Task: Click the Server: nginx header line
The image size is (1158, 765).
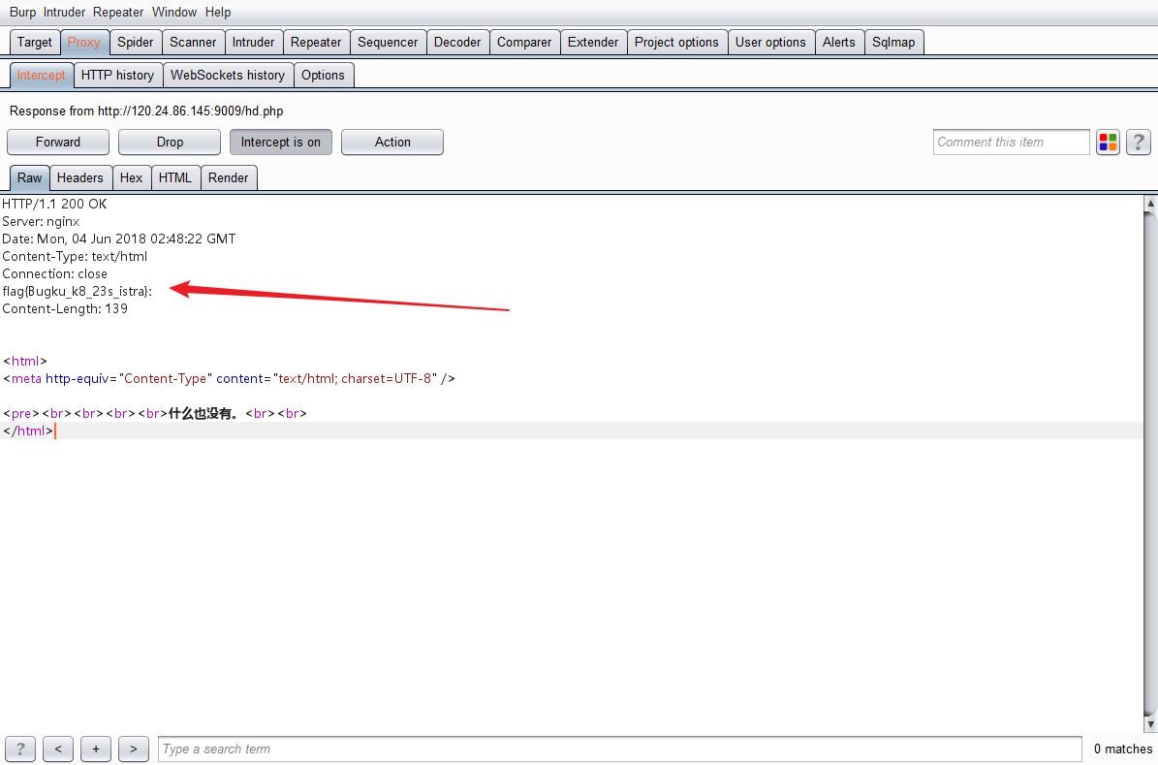Action: coord(41,222)
